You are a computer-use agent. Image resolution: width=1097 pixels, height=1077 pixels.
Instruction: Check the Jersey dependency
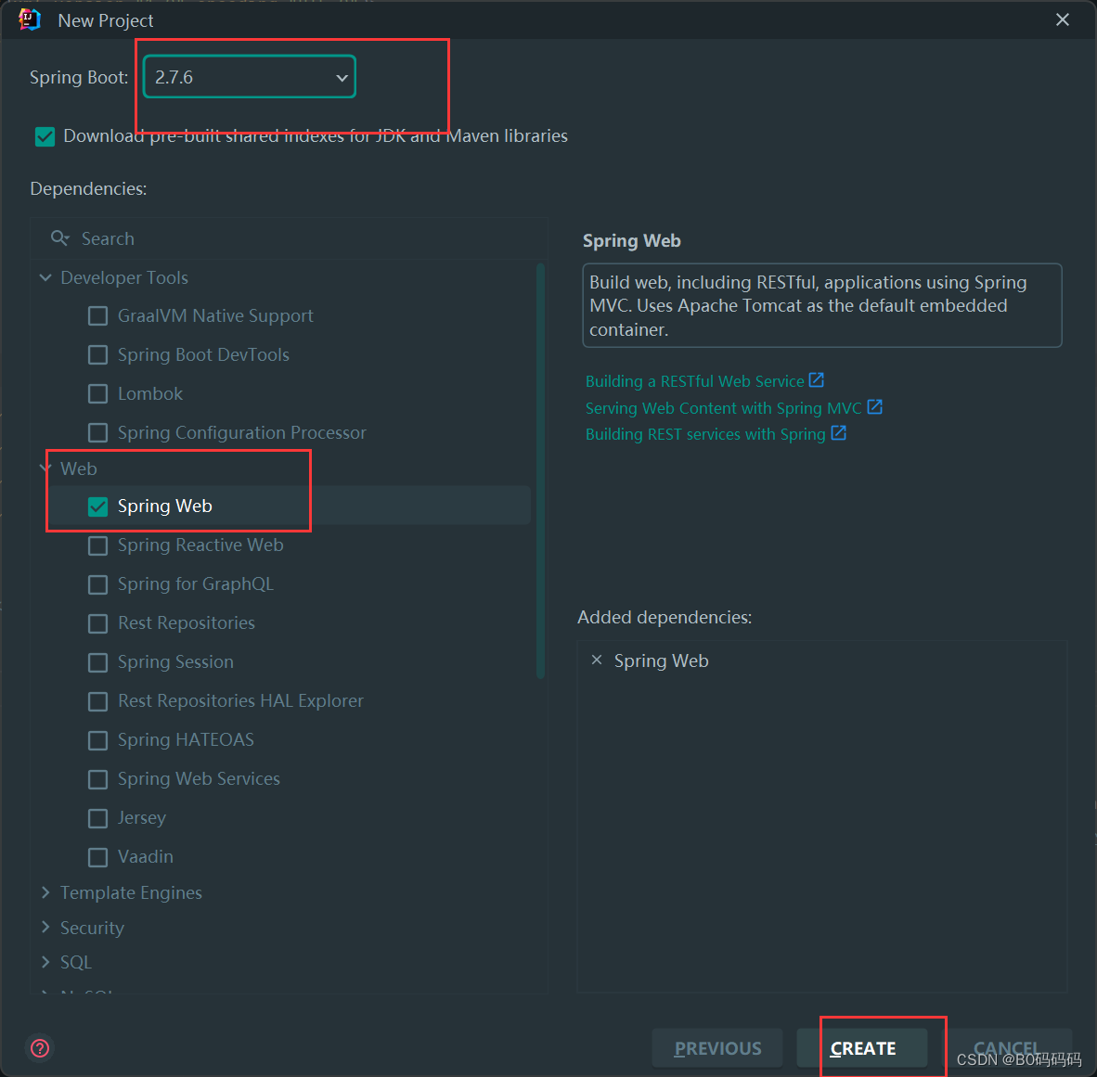[98, 818]
